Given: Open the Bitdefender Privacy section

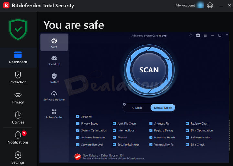Looking at the screenshot, I should pyautogui.click(x=18, y=98).
